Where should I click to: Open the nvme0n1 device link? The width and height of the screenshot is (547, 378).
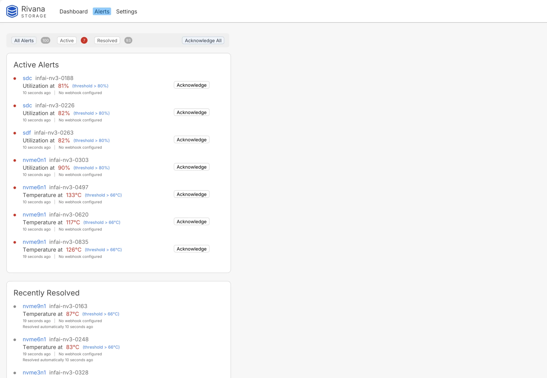coord(34,160)
